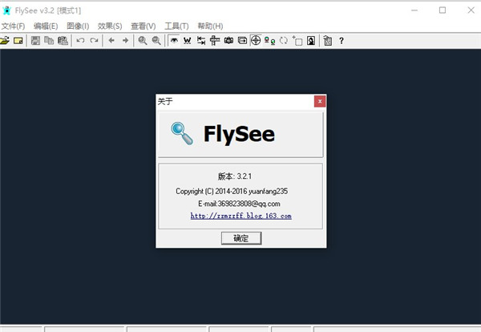This screenshot has width=481, height=332.
Task: Click the zoom in magnifier icon
Action: click(x=143, y=40)
